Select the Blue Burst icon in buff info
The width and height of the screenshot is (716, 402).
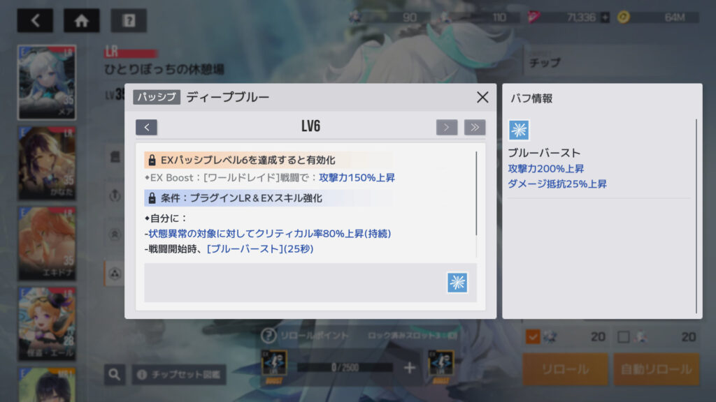coord(519,131)
